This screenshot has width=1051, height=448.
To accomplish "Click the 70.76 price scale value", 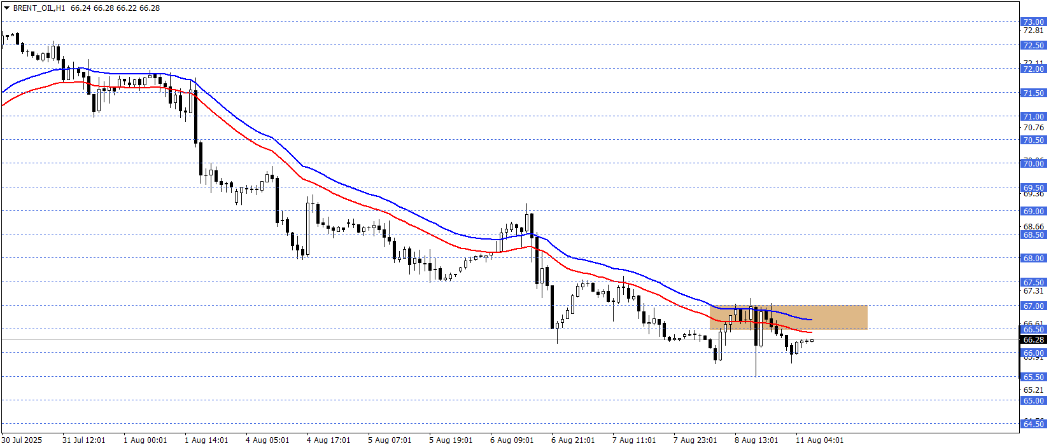I will (1034, 128).
